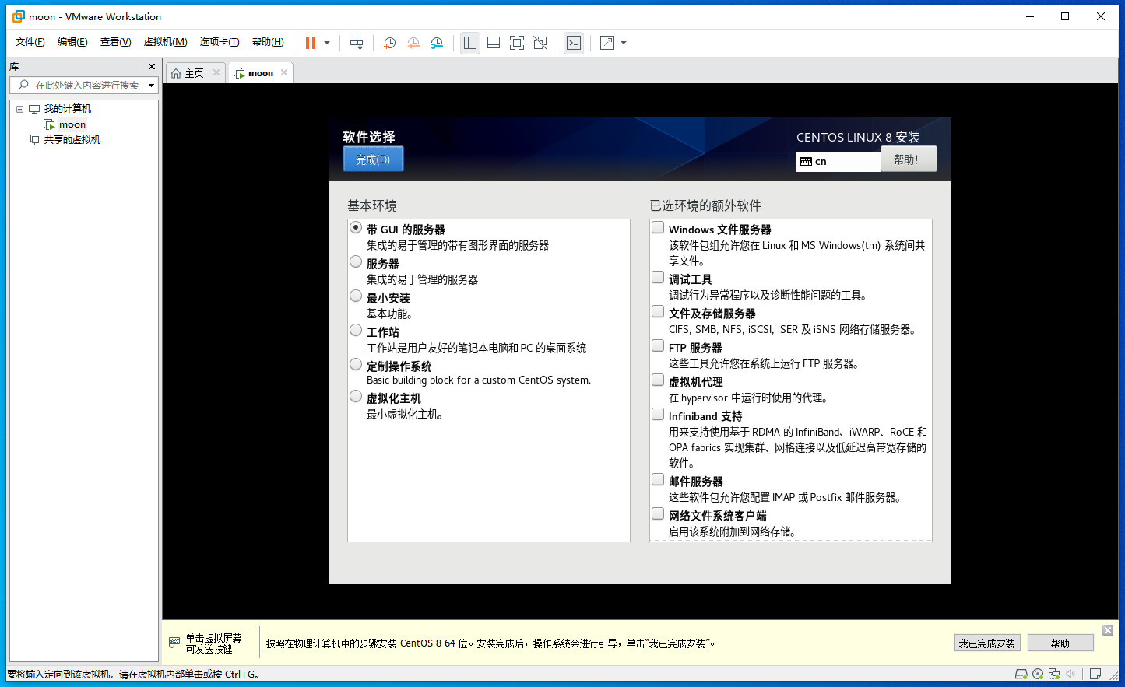
Task: Check the 调试工具 add-on
Action: [658, 278]
